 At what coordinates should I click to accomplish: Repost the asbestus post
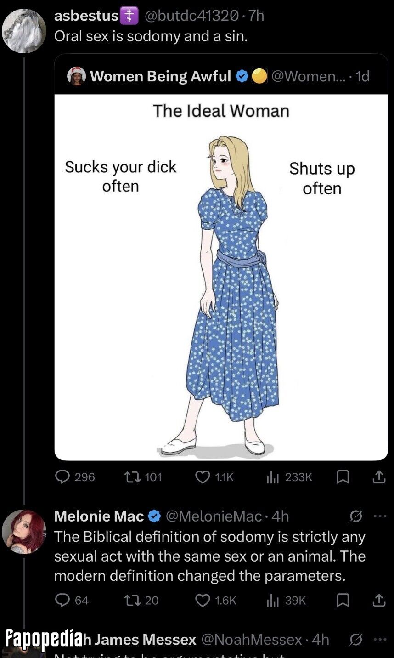(x=143, y=477)
